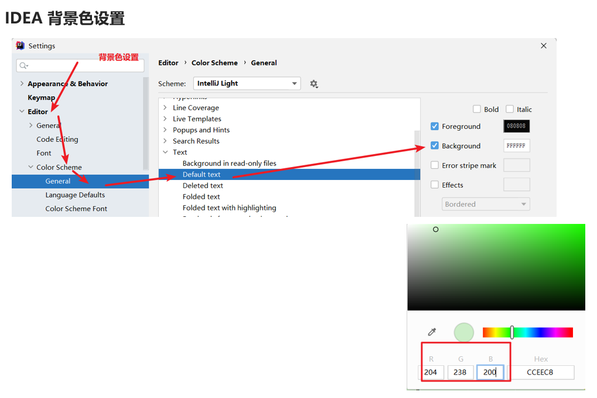Click the Error stripe mark color swatch
The height and width of the screenshot is (398, 597).
pos(516,165)
